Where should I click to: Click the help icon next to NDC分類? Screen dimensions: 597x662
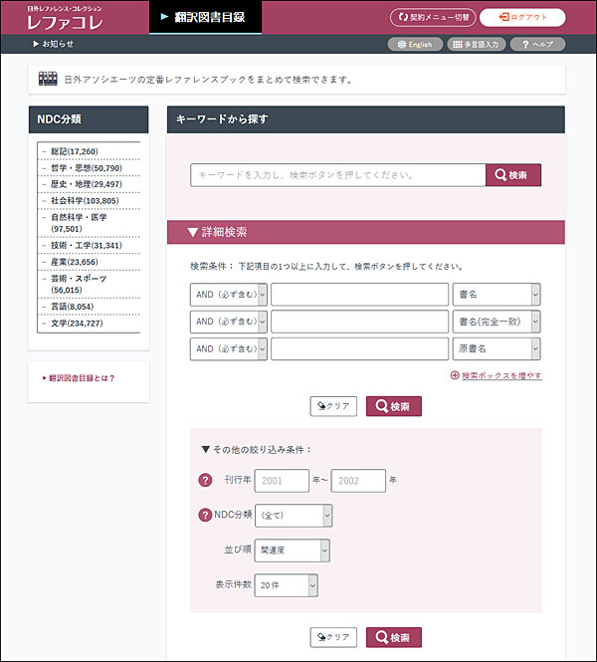(x=206, y=515)
